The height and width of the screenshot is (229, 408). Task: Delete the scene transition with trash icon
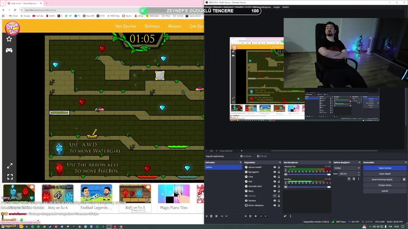click(354, 179)
